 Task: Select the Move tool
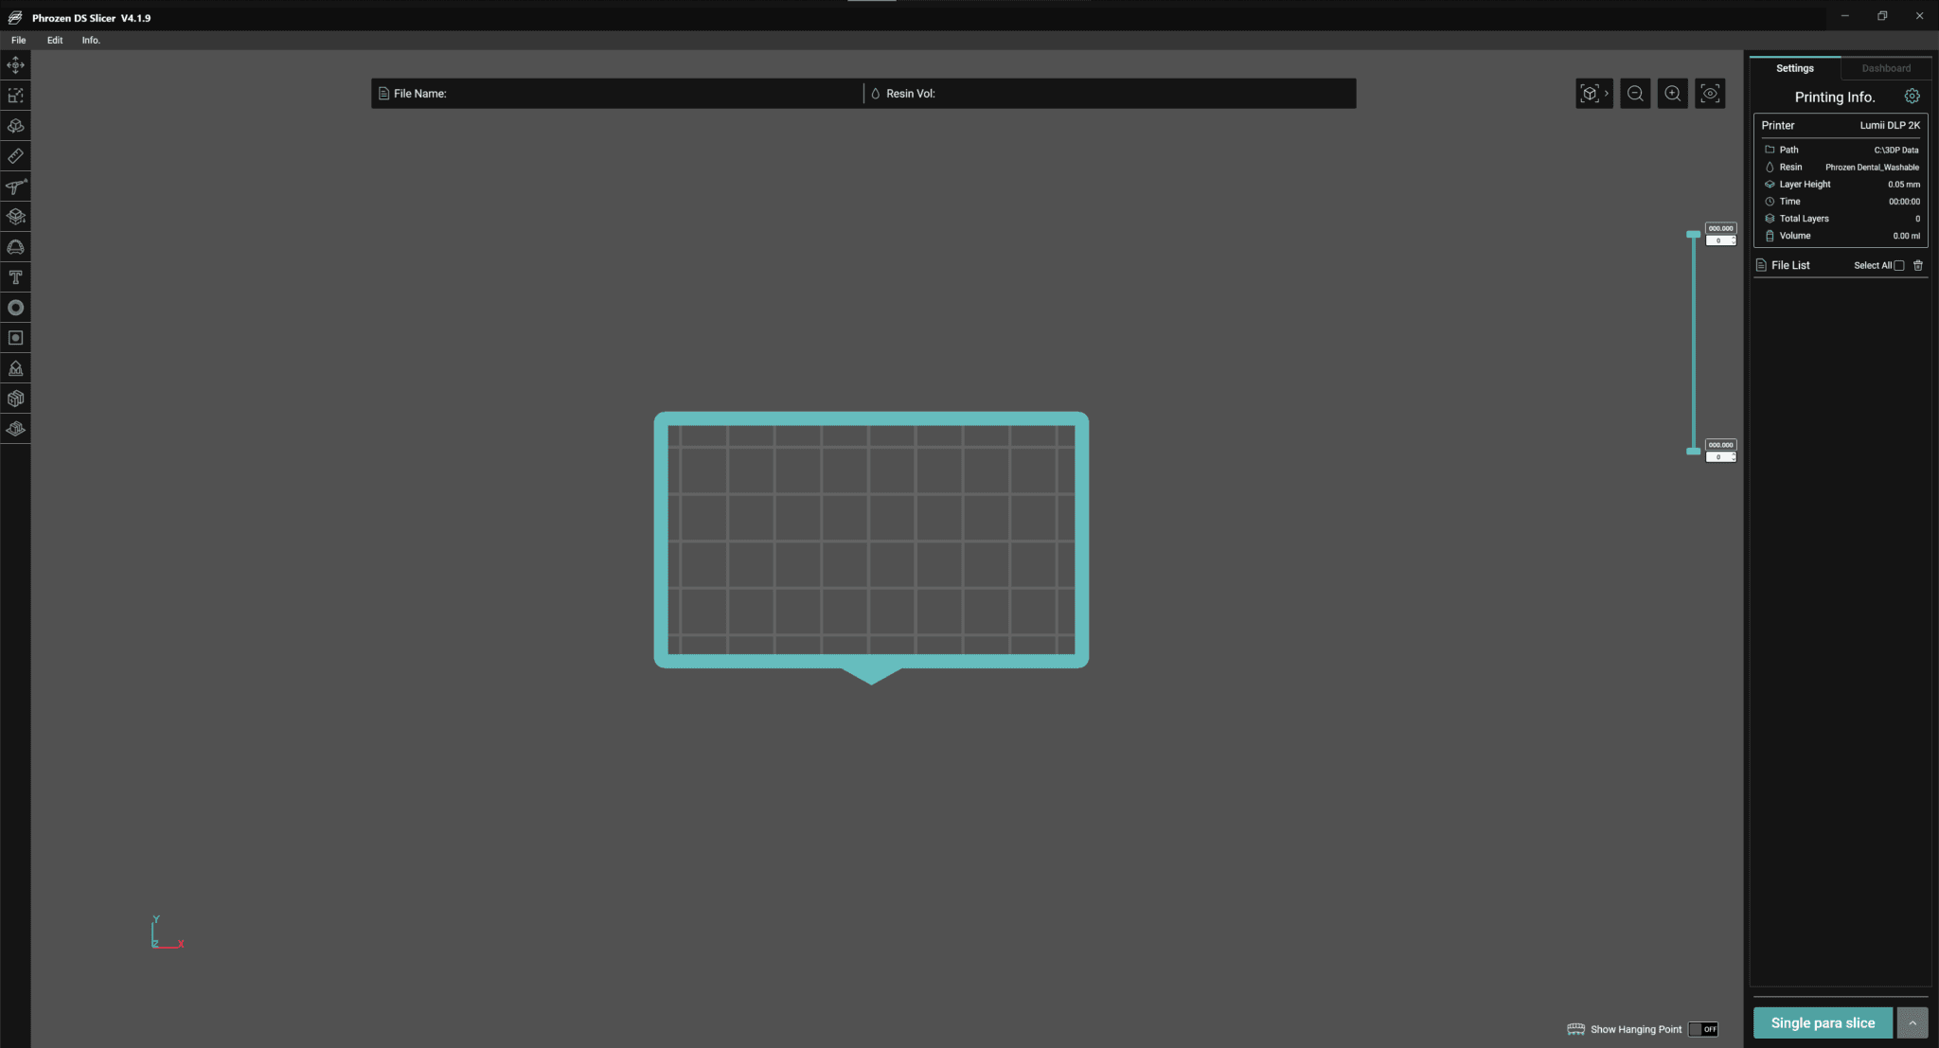point(15,65)
